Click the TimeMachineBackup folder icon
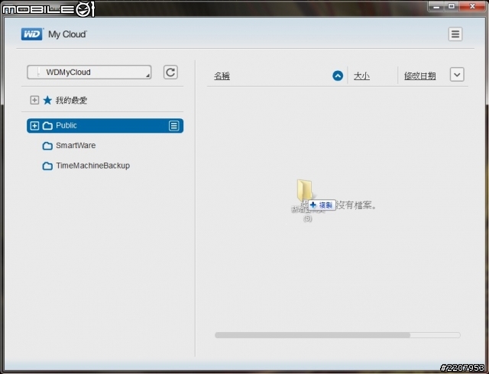The image size is (489, 374). pyautogui.click(x=47, y=166)
